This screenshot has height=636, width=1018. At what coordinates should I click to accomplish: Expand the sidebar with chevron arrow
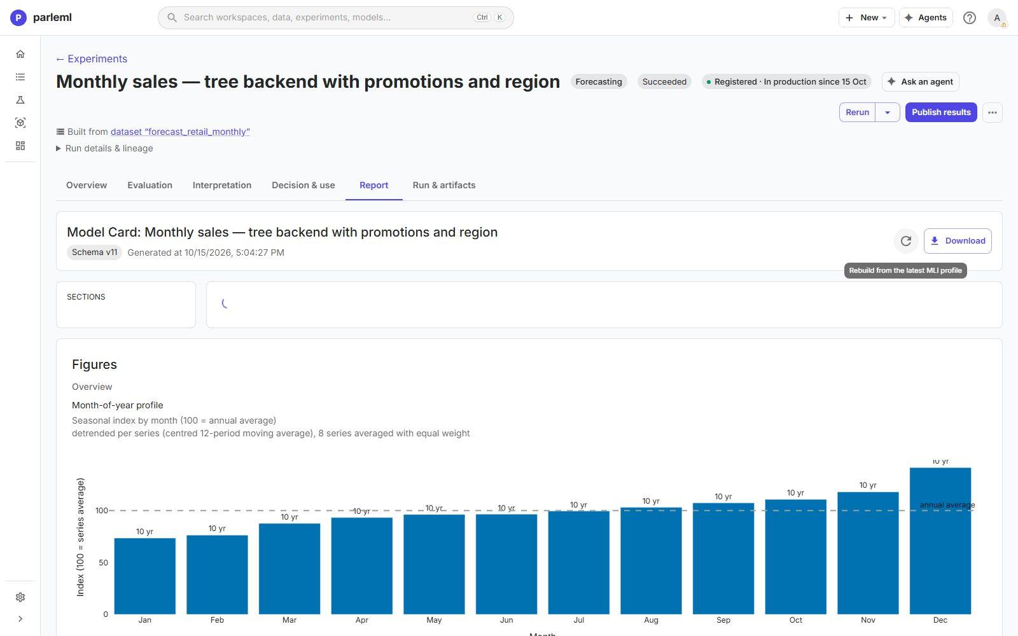tap(20, 619)
